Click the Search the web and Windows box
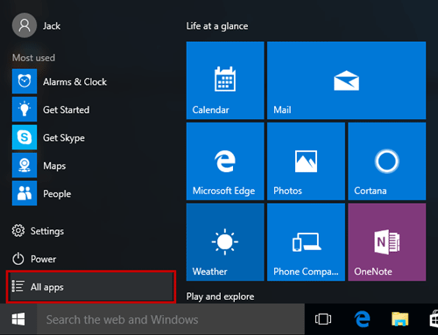 [x=171, y=319]
